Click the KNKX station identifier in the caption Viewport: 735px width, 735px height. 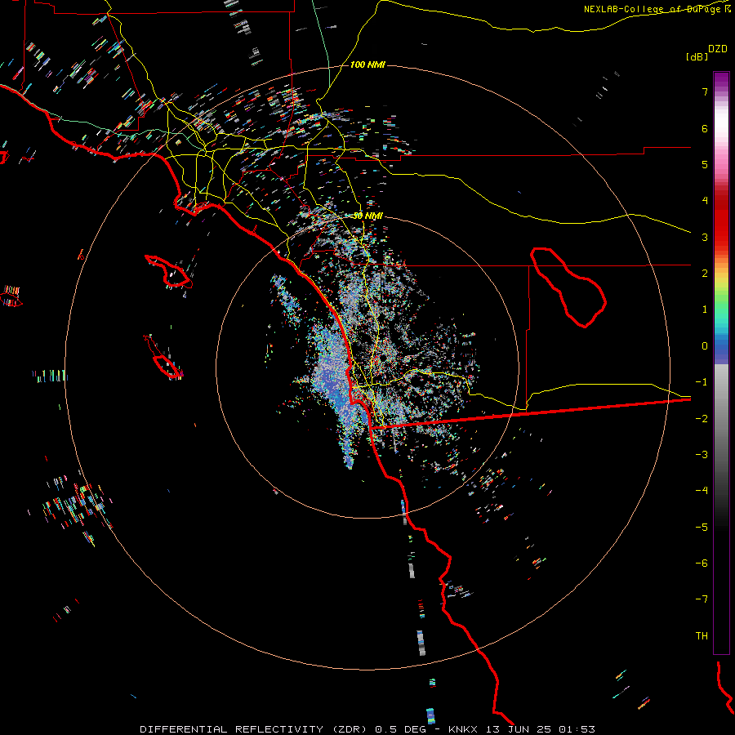[x=463, y=729]
